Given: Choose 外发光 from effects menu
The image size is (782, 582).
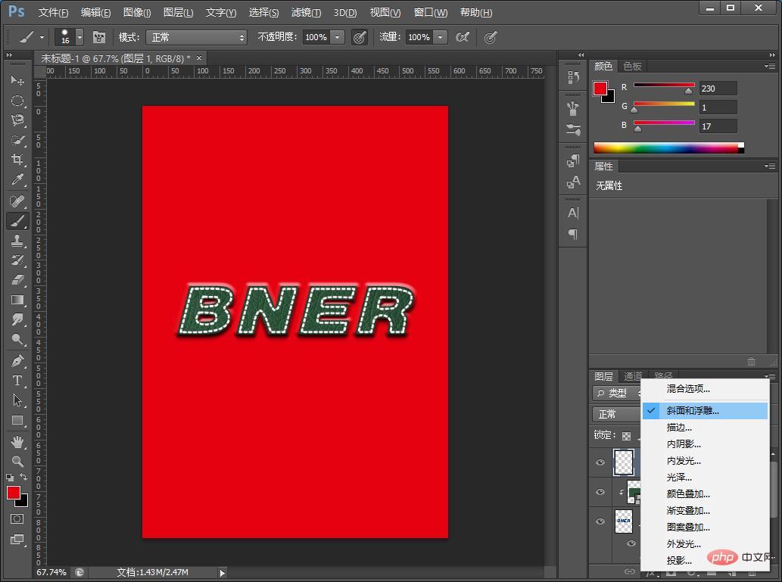Looking at the screenshot, I should click(705, 543).
